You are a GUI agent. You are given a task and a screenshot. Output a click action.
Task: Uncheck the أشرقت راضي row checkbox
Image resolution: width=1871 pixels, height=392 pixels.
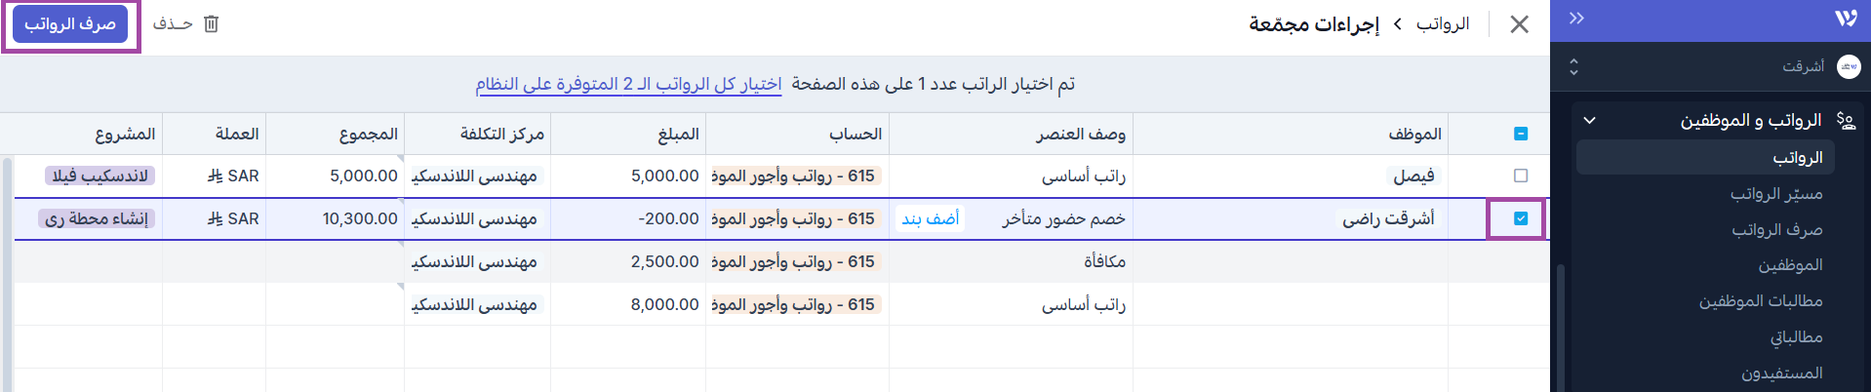point(1521,218)
